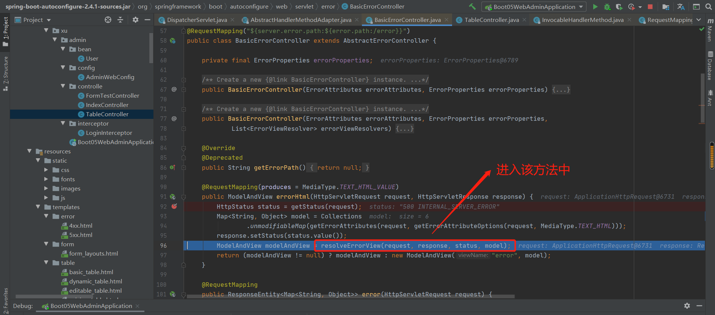Open the Run Anything icon
The height and width of the screenshot is (315, 715).
click(696, 7)
